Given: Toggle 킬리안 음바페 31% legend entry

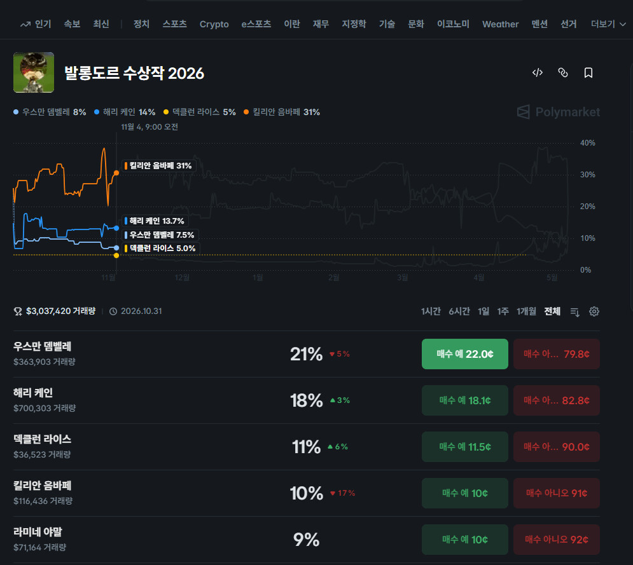Looking at the screenshot, I should click(282, 112).
